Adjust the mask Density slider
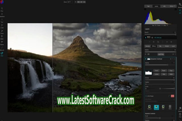 [x=160, y=80]
